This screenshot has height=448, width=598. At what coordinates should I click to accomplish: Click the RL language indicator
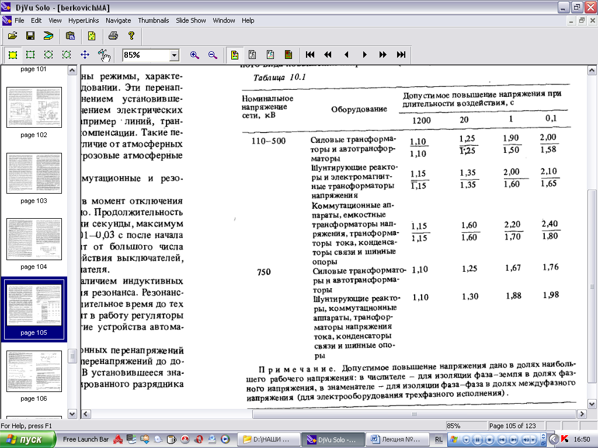439,440
